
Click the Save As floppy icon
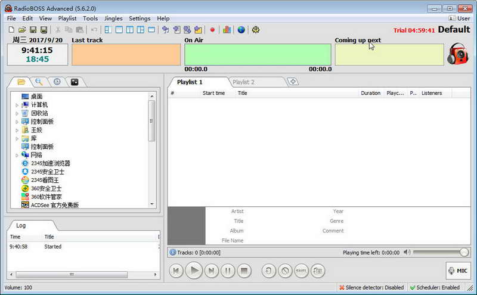[44, 30]
